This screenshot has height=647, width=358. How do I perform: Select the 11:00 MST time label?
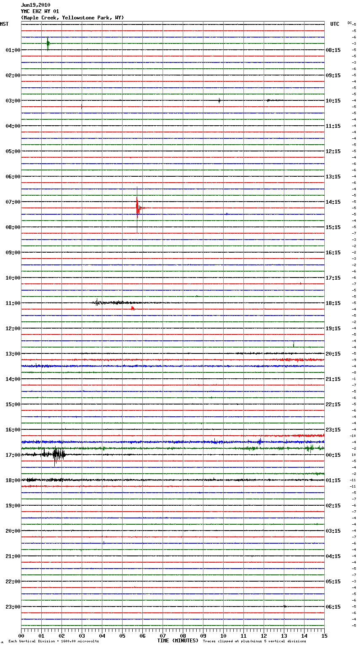pyautogui.click(x=13, y=303)
